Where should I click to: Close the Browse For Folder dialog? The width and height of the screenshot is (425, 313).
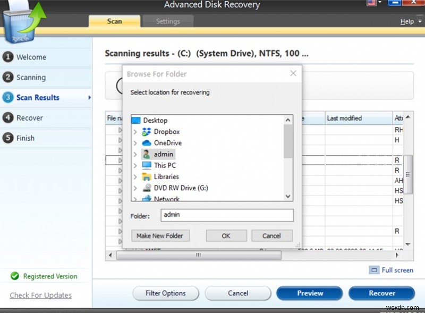point(293,73)
